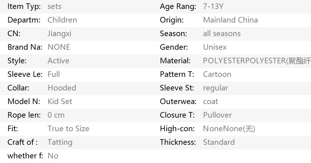This screenshot has width=311, height=163.
Task: Click the "Kid Set" model value
Action: pos(60,102)
